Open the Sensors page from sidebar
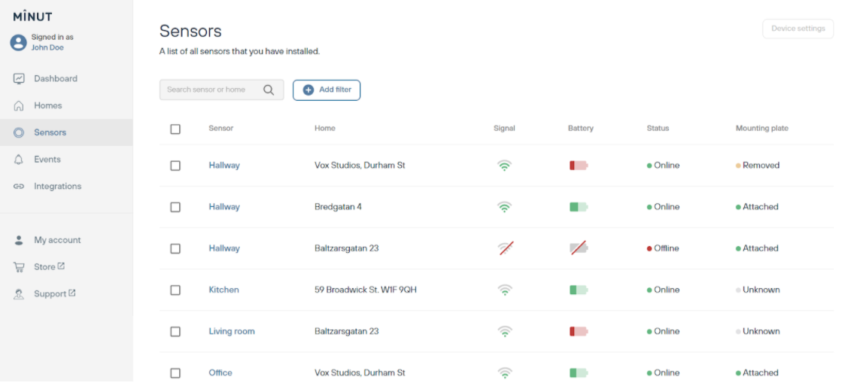 [x=50, y=132]
